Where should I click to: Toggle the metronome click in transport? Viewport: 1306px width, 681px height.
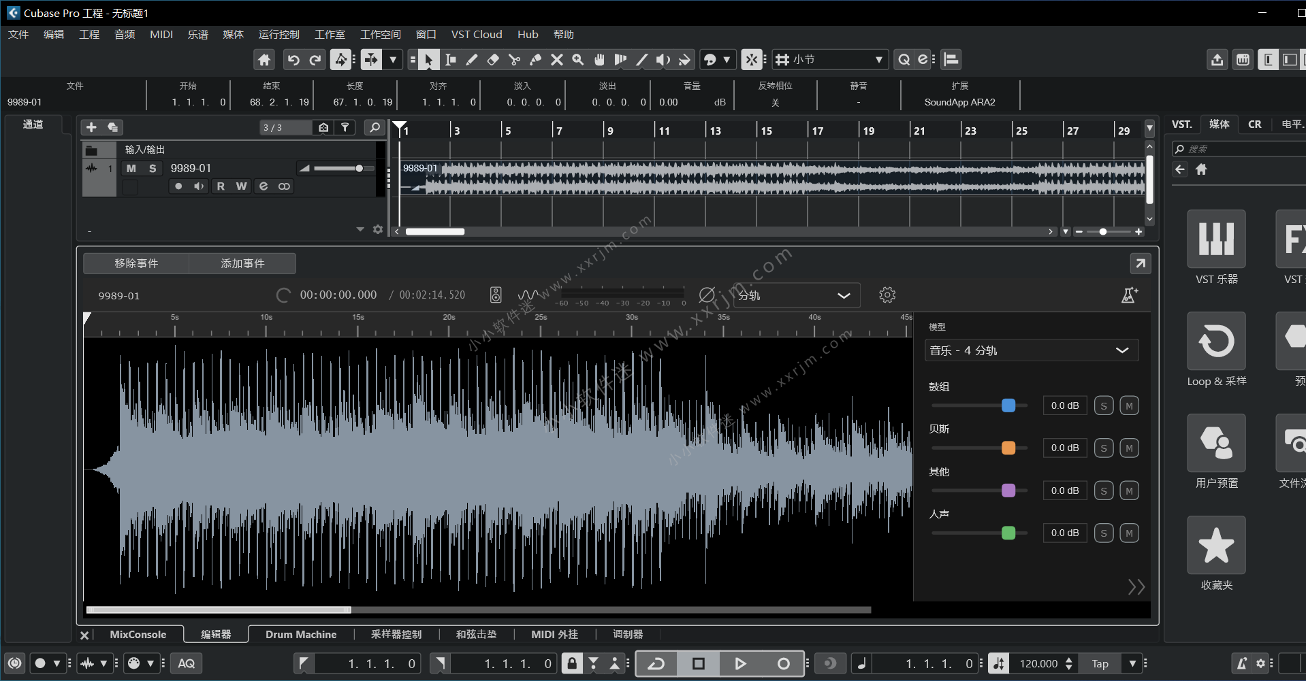pos(1242,663)
